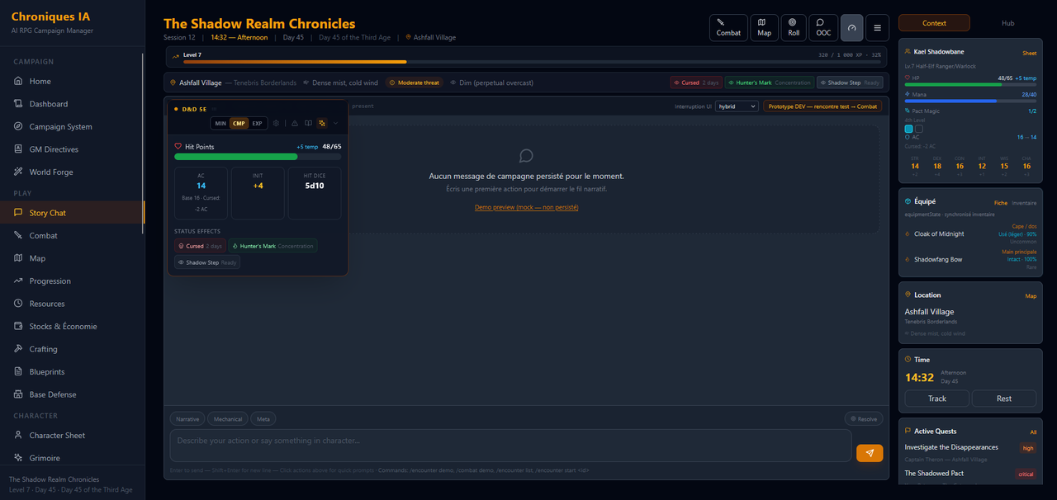Select MIN display mode in D&D panel

click(x=220, y=123)
